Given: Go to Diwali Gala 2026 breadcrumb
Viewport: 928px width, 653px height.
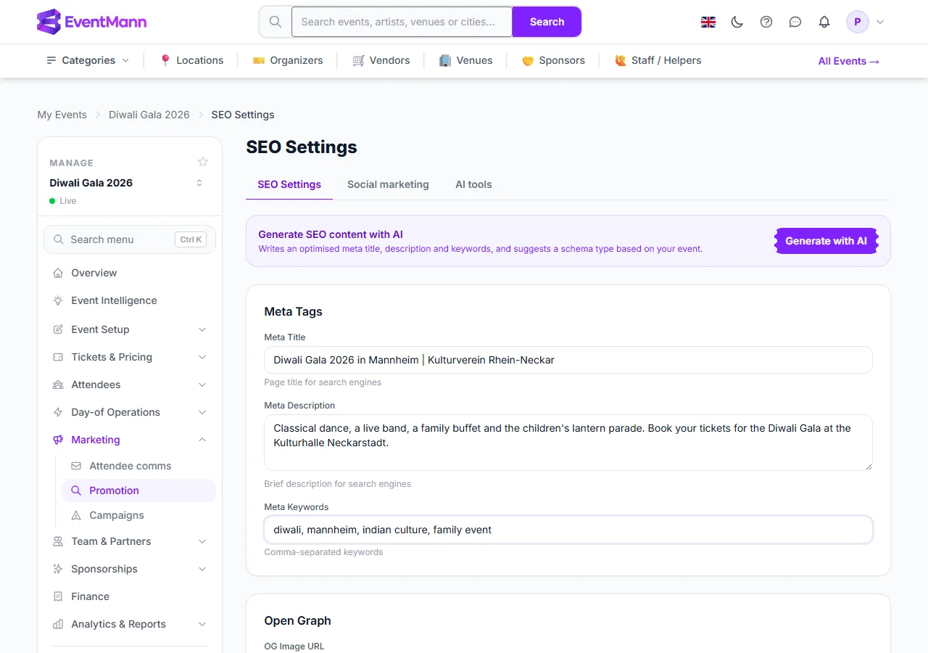Looking at the screenshot, I should click(149, 115).
